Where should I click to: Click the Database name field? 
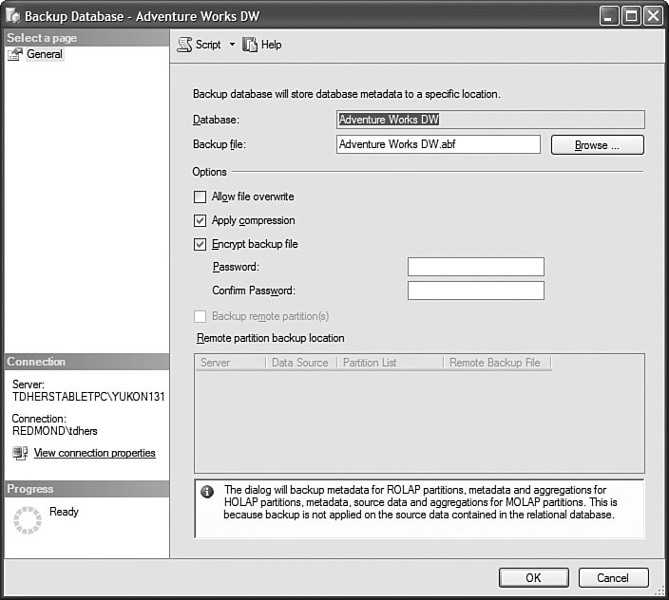click(x=490, y=120)
